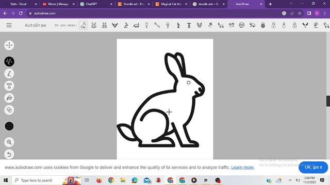This screenshot has height=185, width=330.
Task: Open the Mail app on taskbar
Action: click(147, 180)
